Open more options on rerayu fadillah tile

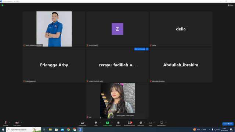(147, 49)
